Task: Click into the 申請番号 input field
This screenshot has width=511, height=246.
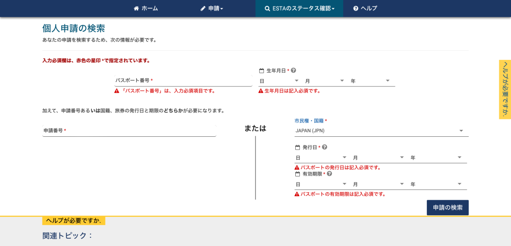Action: (x=129, y=131)
